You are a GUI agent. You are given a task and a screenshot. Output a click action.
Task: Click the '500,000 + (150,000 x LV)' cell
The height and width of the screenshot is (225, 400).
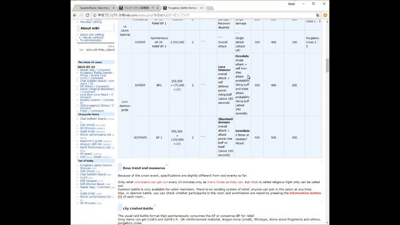click(x=177, y=137)
